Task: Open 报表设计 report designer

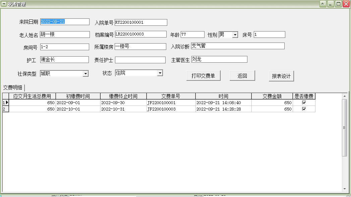Action: [281, 76]
